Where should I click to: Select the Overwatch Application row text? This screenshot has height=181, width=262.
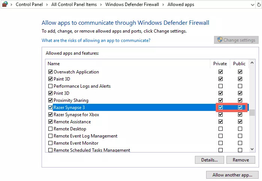(76, 72)
